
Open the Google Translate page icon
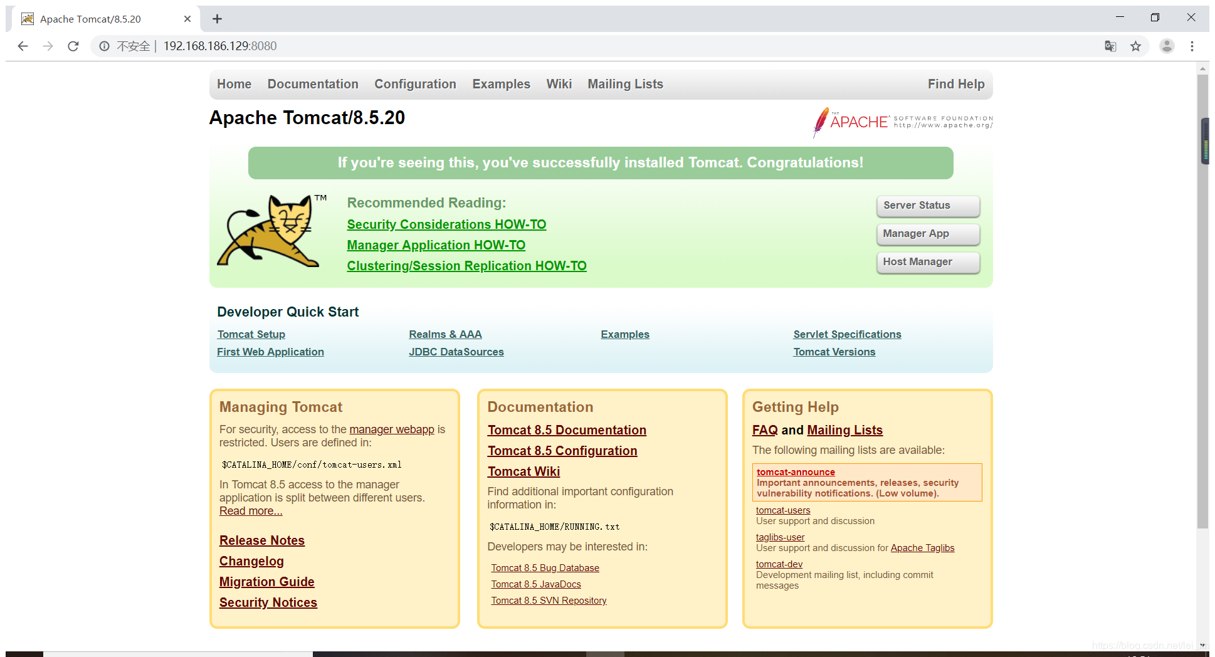pos(1110,46)
